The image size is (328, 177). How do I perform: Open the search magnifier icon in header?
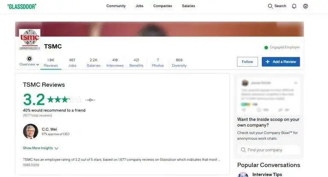point(270,6)
